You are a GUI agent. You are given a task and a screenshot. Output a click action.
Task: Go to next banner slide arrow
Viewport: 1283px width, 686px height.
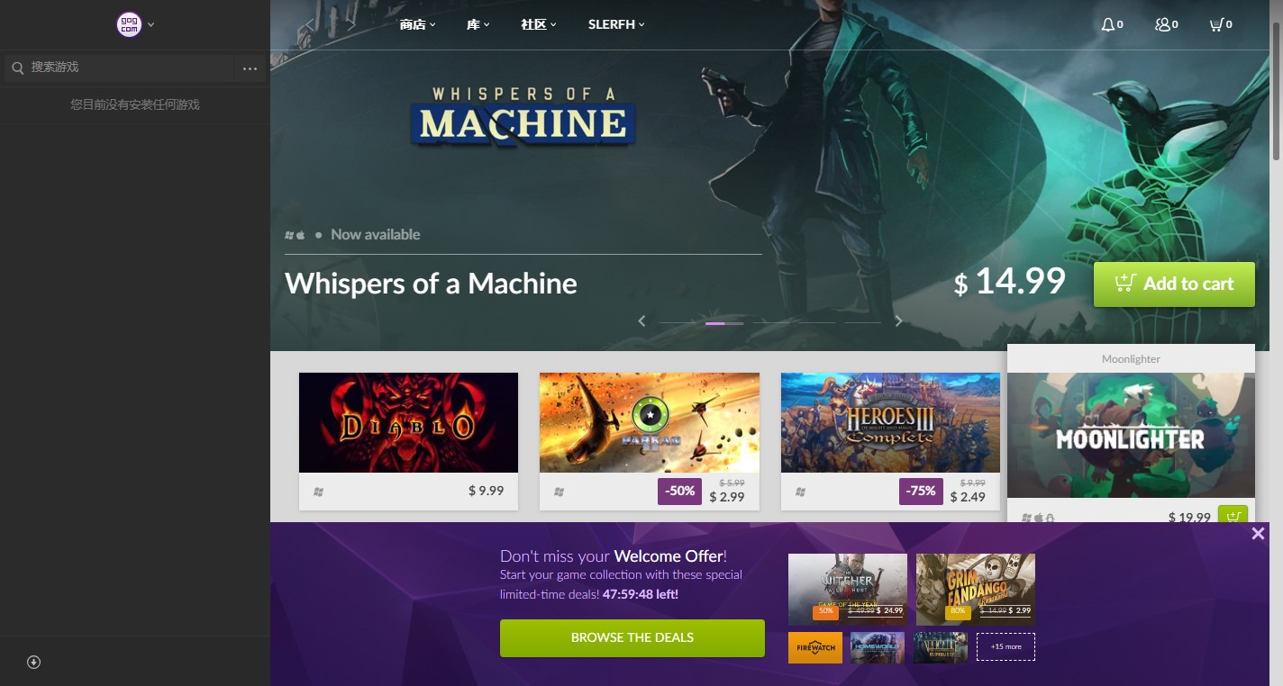898,320
